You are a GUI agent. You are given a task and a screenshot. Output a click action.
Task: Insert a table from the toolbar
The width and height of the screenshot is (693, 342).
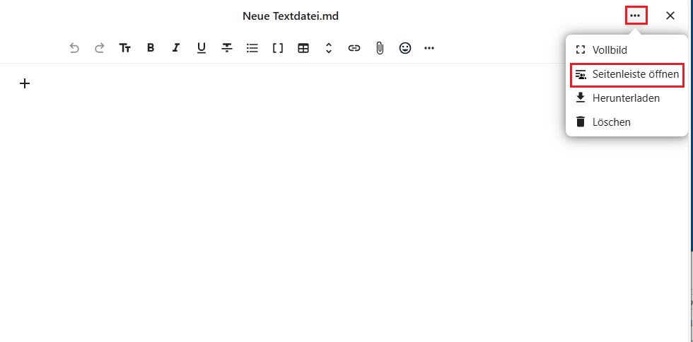303,48
